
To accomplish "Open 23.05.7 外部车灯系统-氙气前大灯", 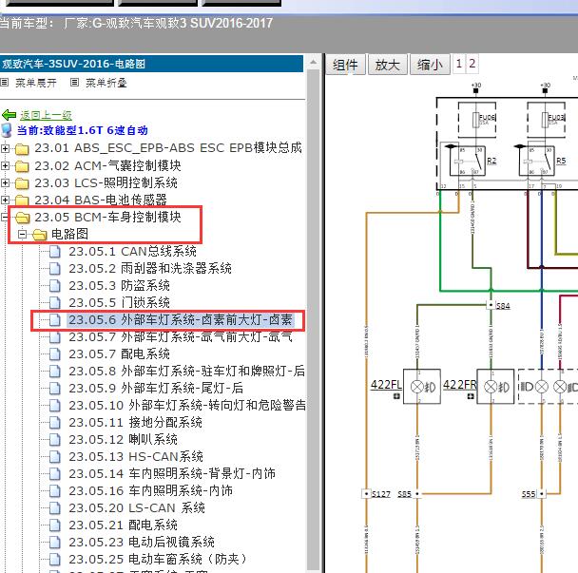I will (x=181, y=337).
